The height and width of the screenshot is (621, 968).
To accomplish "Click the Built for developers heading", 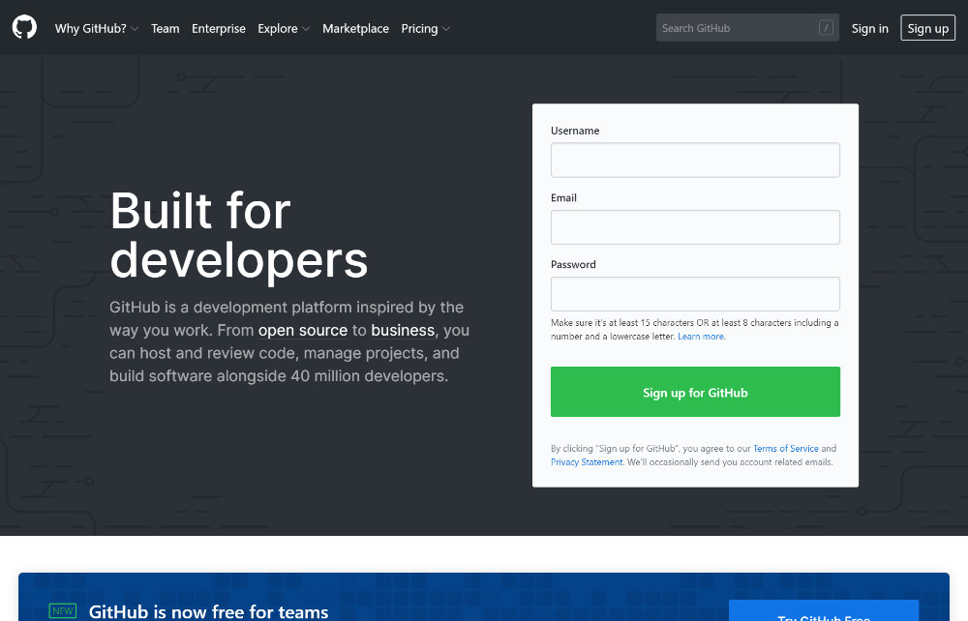I will point(239,235).
